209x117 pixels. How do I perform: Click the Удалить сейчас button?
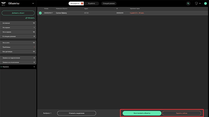pos(182,113)
